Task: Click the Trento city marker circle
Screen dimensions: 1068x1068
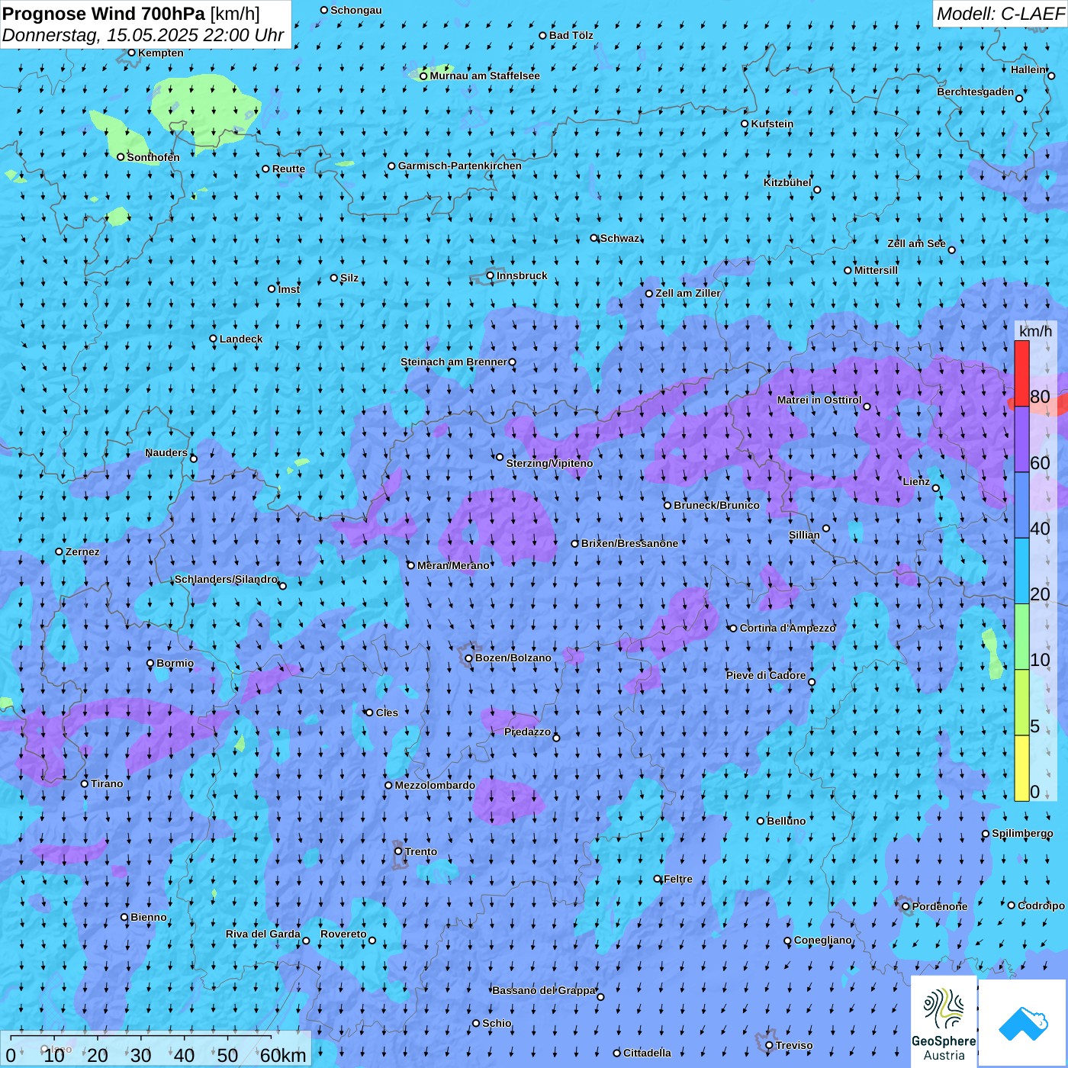Action: [x=398, y=851]
